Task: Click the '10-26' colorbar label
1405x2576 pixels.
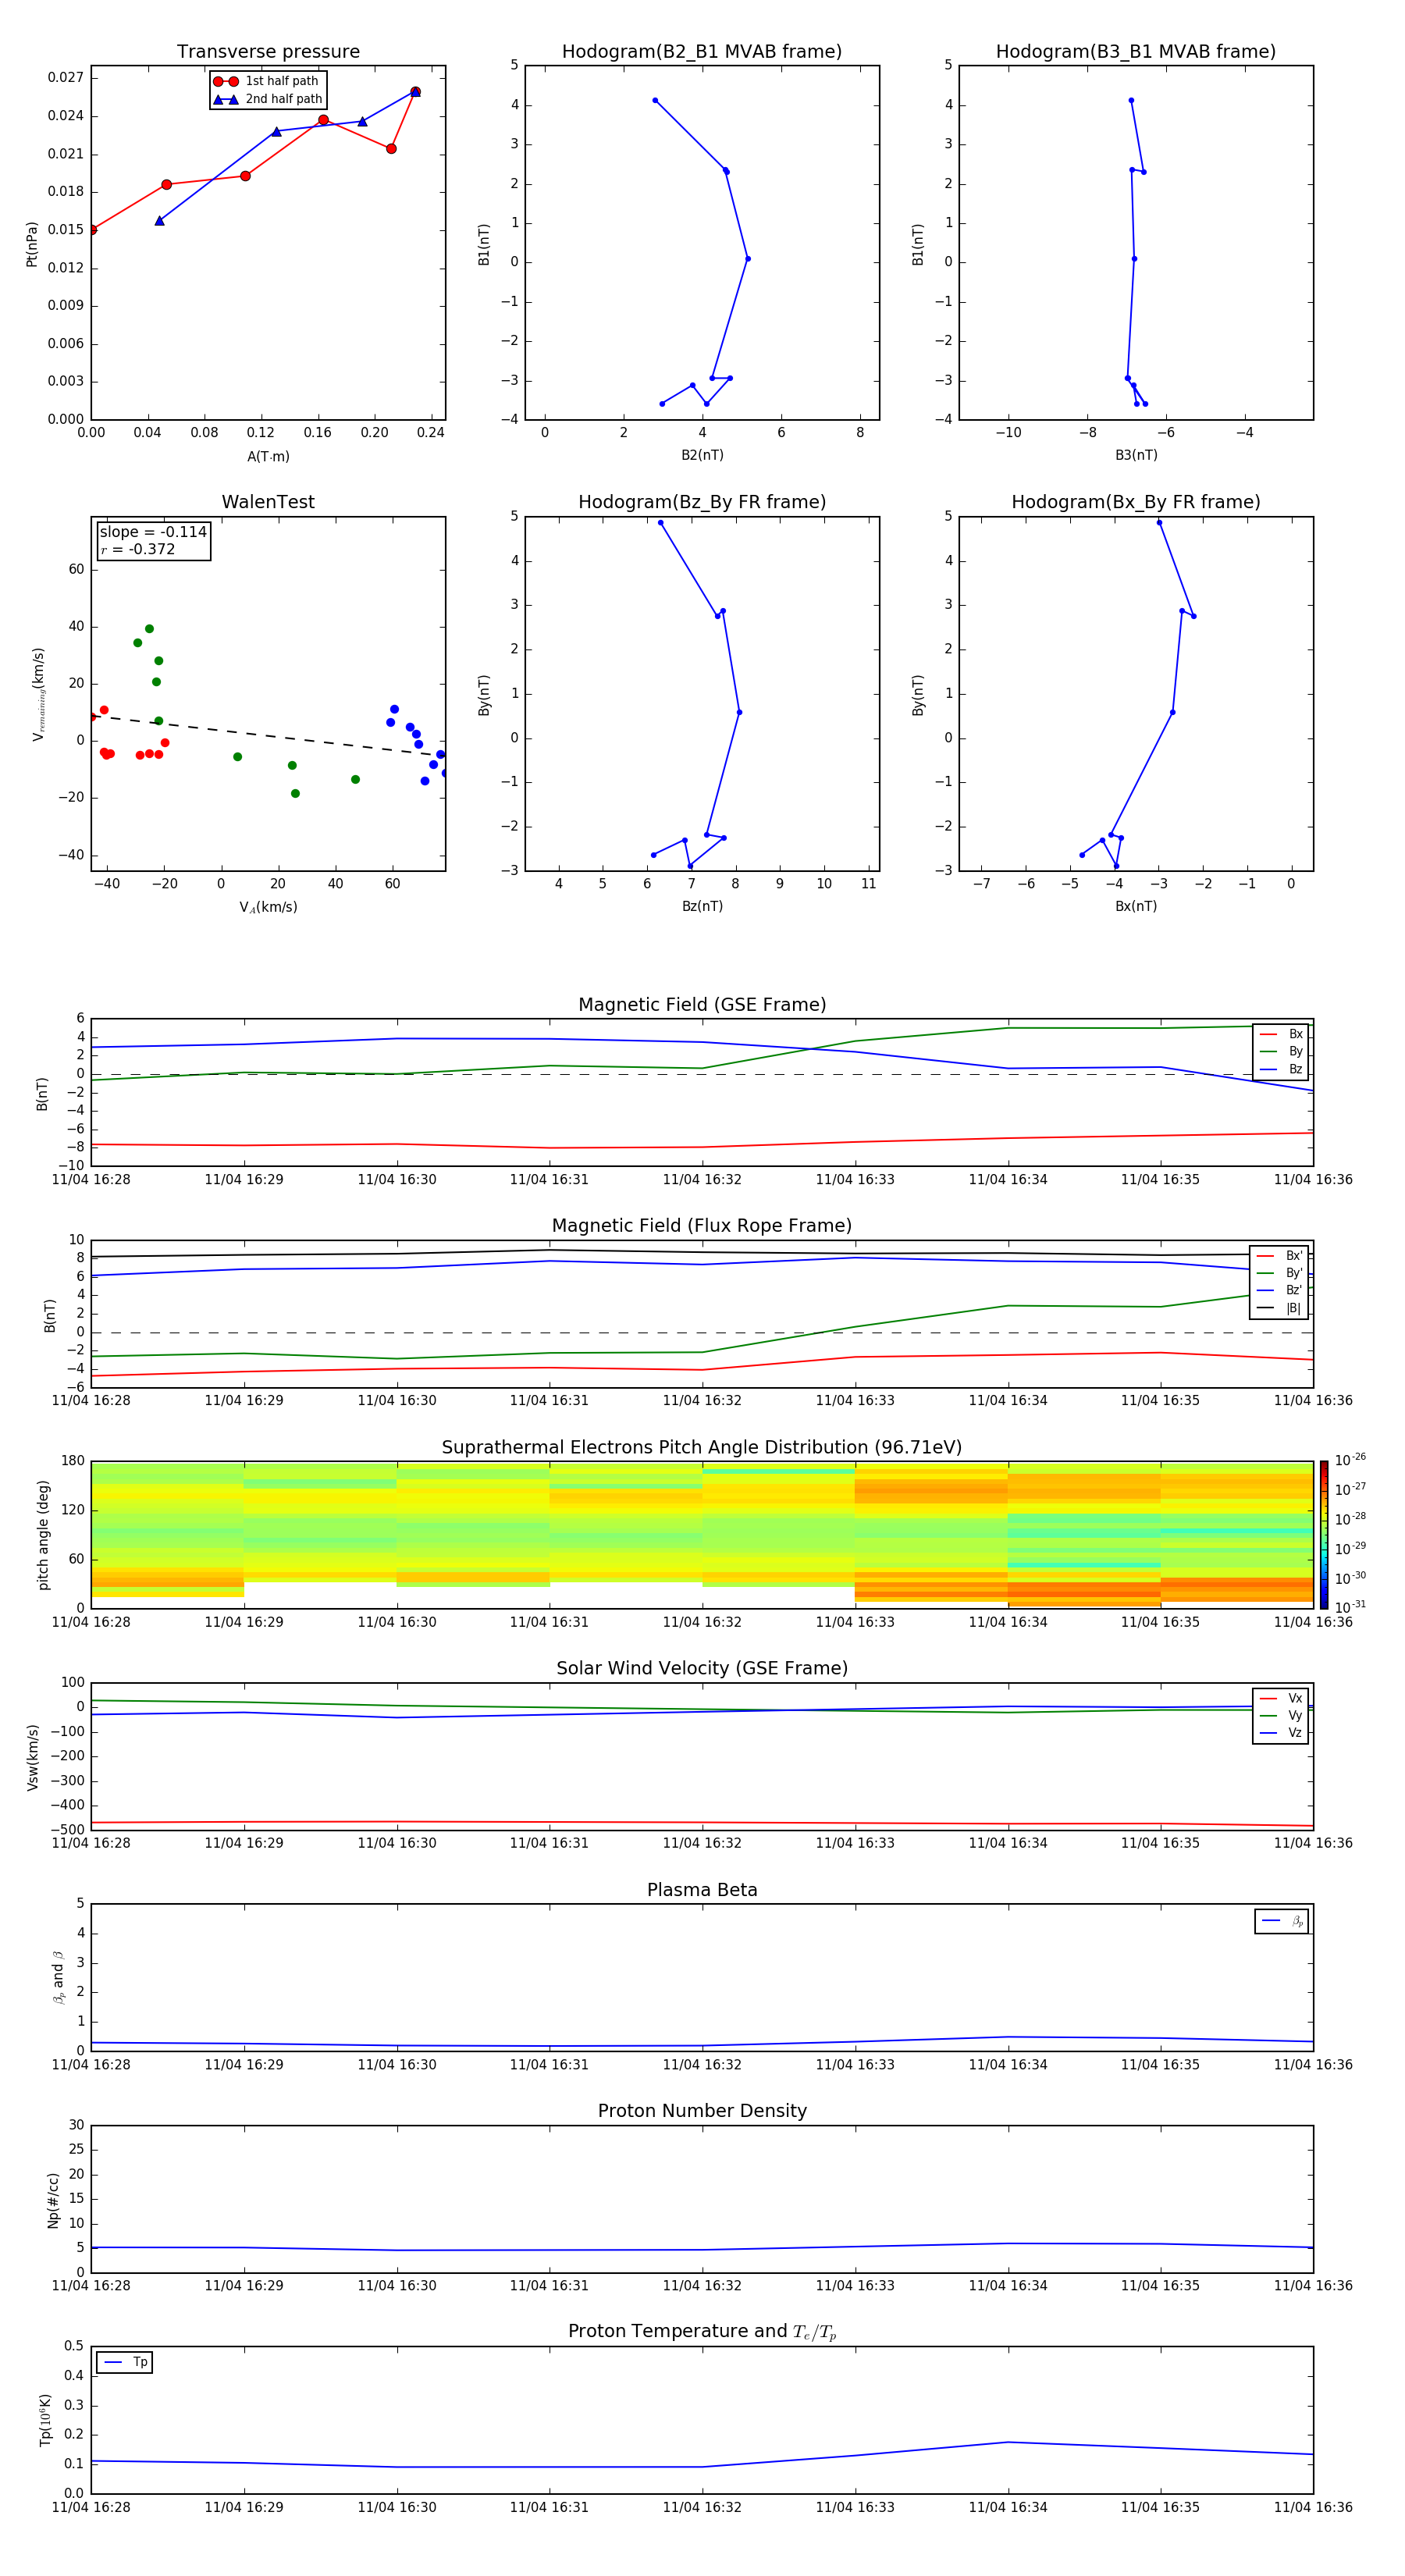Action: coord(1350,1460)
